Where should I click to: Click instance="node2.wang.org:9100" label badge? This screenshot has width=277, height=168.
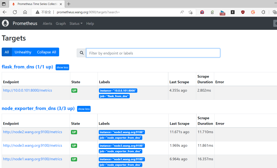(x=122, y=132)
